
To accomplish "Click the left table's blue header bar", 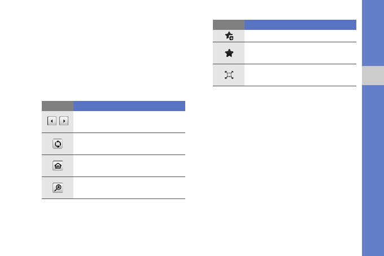I will pos(129,105).
